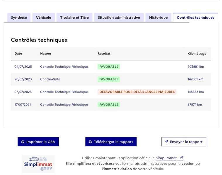Click printer icon on Télécharger le rapport
Image resolution: width=222 pixels, height=175 pixels.
pos(90,142)
